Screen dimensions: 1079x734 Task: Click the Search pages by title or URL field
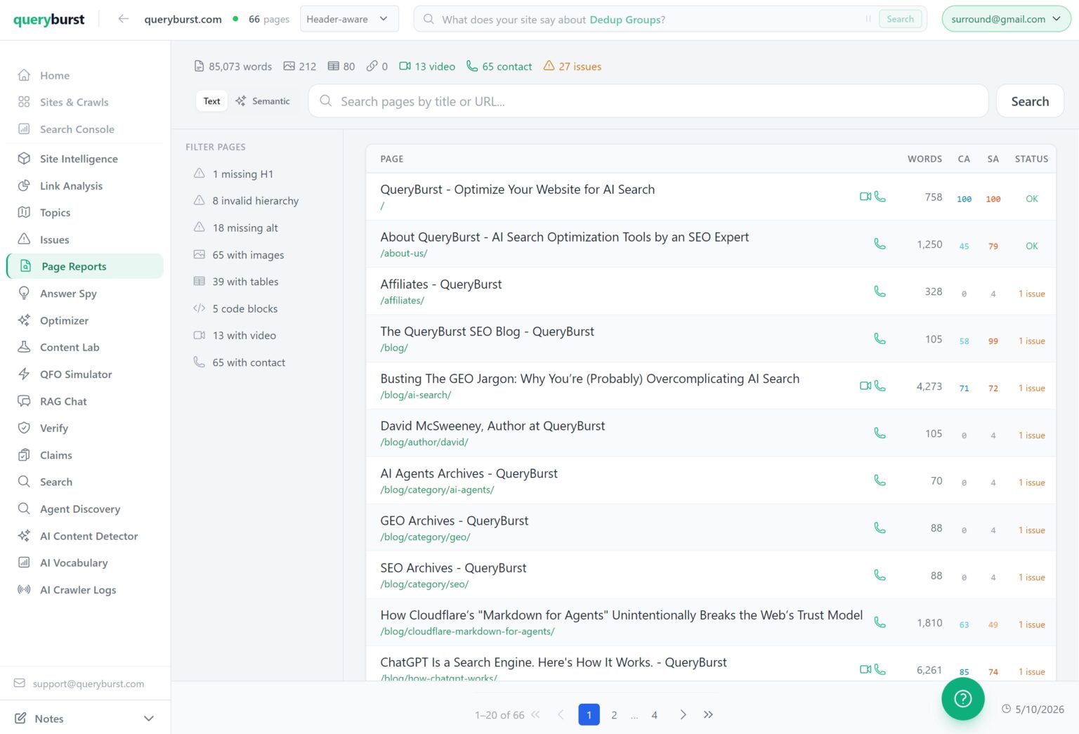[x=648, y=101]
